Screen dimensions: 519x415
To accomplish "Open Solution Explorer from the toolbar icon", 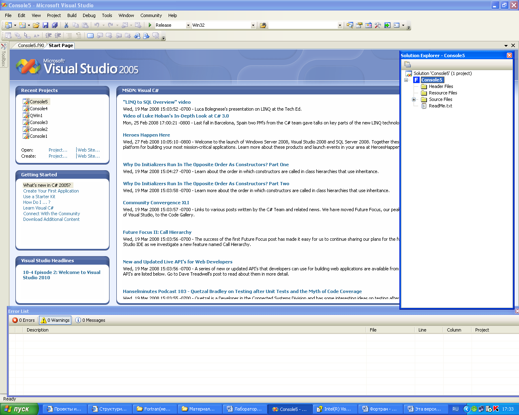I will [350, 25].
